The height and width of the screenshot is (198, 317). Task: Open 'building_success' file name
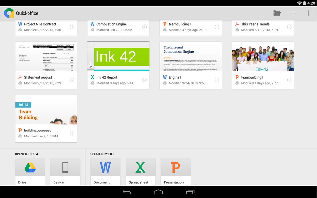[x=38, y=130]
